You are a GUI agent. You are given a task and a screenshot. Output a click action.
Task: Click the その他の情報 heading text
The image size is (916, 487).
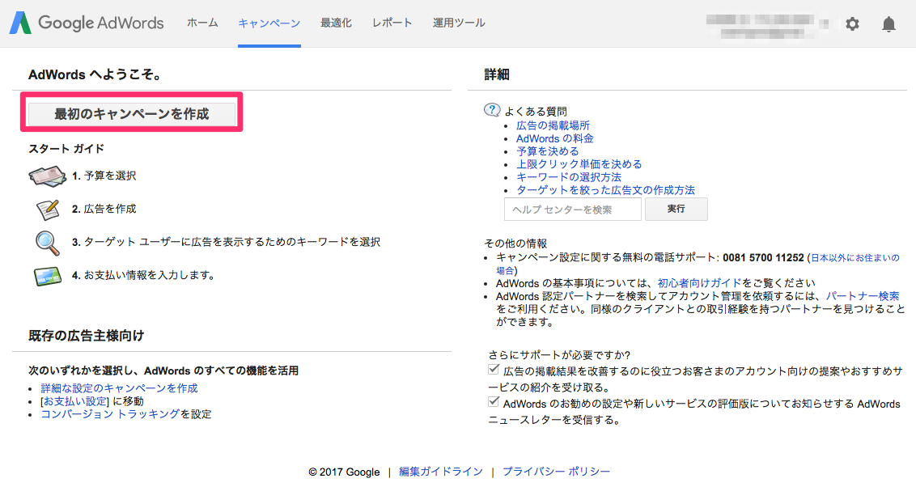(x=515, y=243)
